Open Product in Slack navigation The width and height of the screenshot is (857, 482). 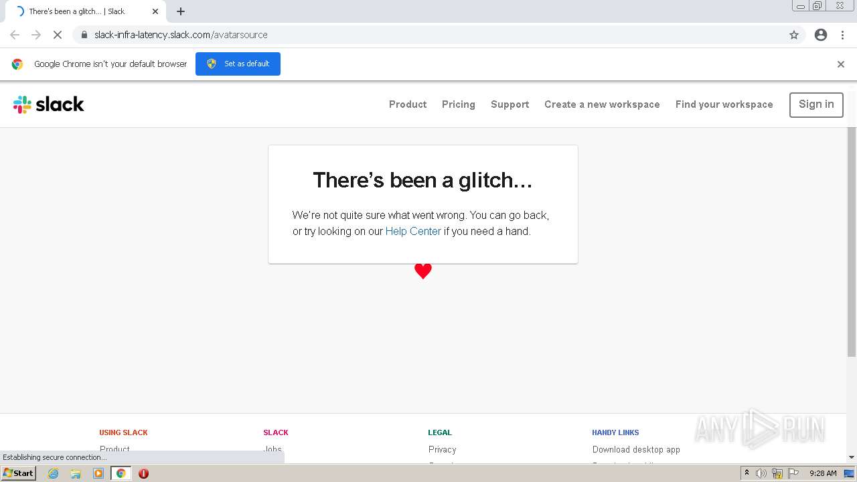408,104
